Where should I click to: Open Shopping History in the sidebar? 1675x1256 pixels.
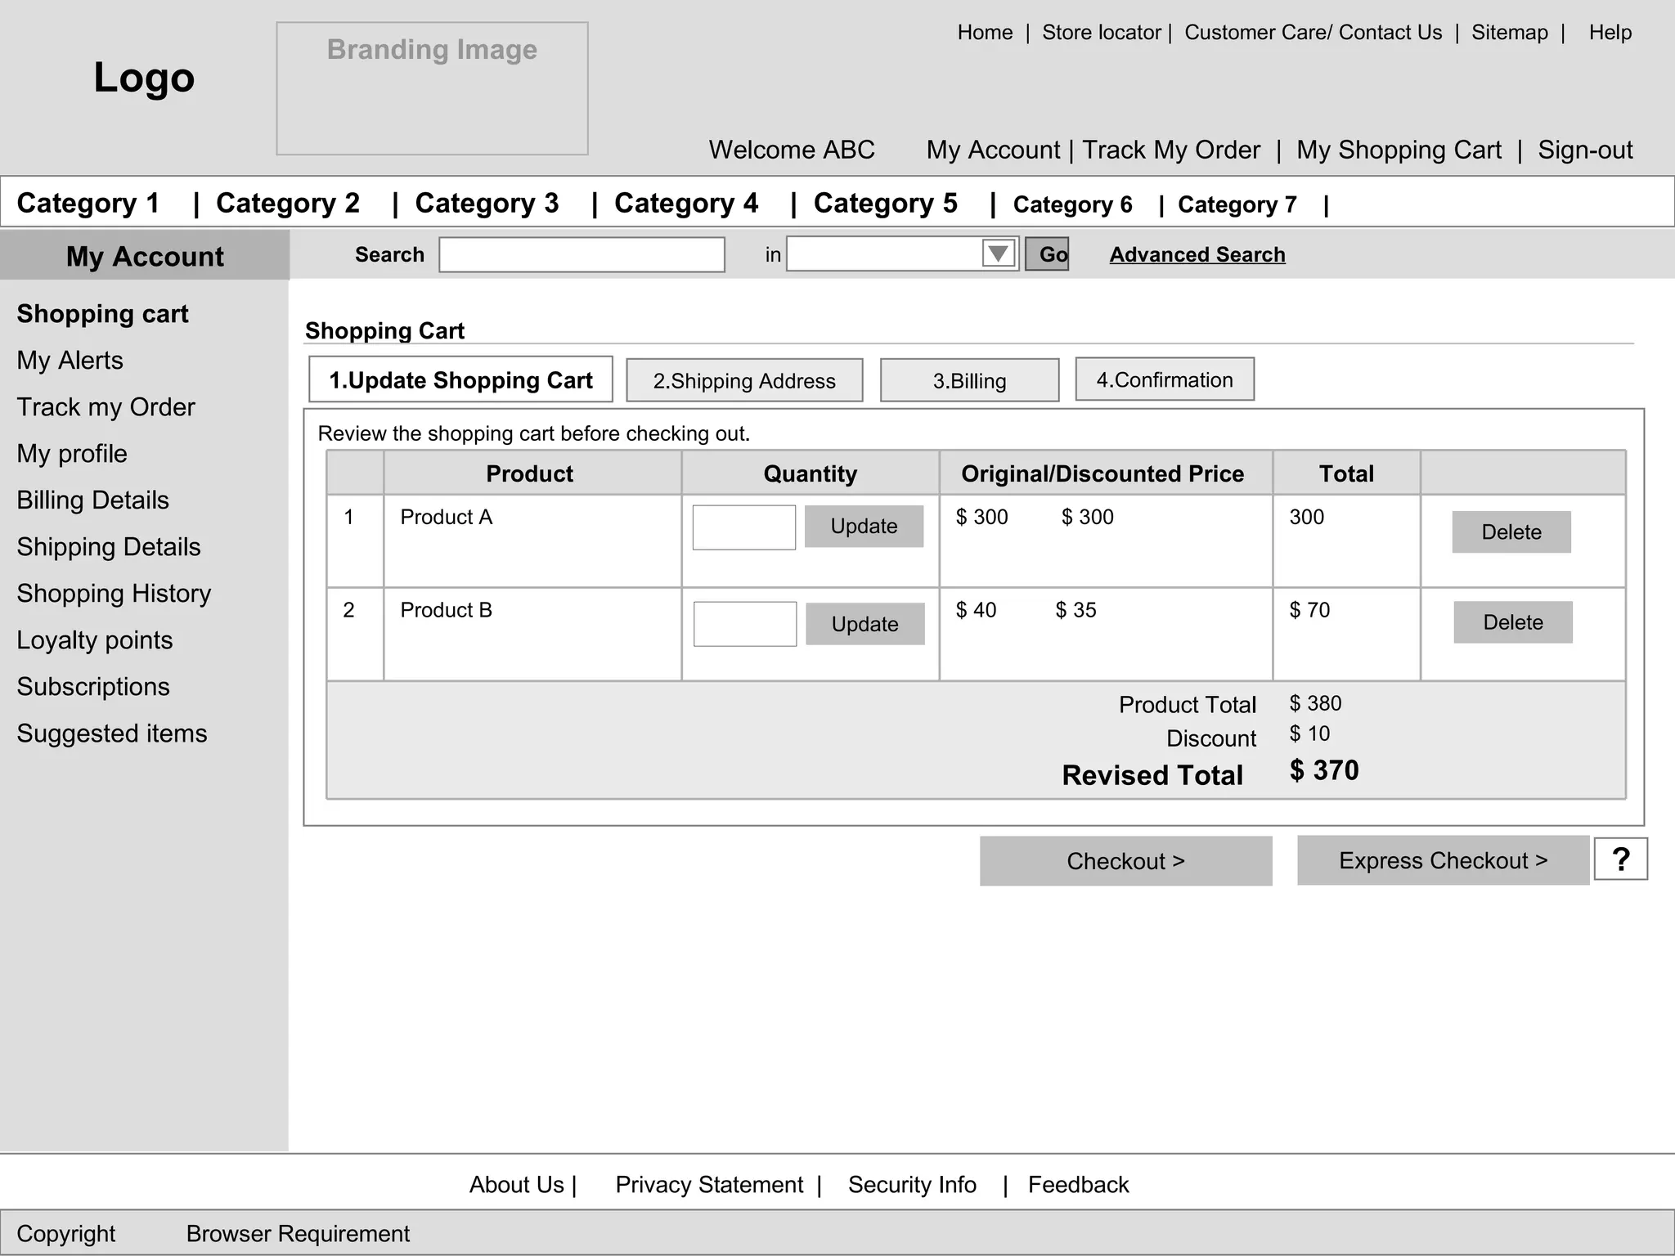[x=114, y=594]
